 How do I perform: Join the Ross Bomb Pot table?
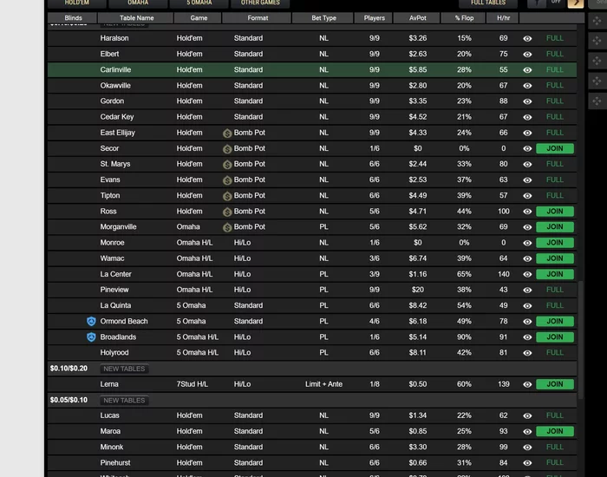[x=555, y=212]
